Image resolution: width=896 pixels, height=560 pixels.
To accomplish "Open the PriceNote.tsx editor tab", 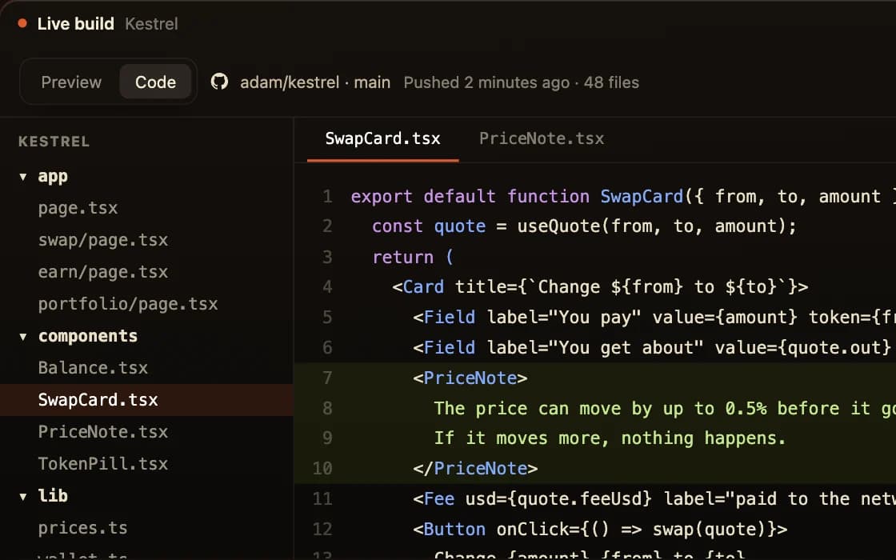I will coord(541,139).
